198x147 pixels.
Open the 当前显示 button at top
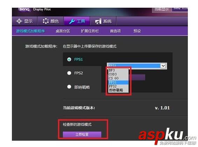click(x=162, y=9)
